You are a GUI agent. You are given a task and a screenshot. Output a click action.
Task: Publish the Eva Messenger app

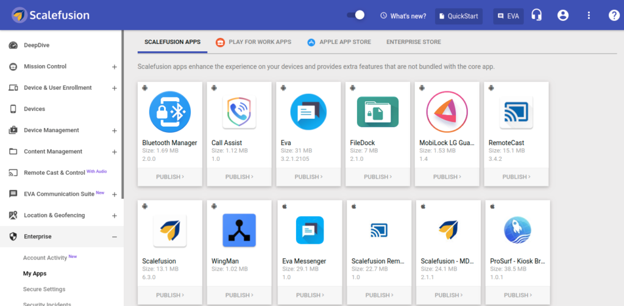tap(310, 295)
